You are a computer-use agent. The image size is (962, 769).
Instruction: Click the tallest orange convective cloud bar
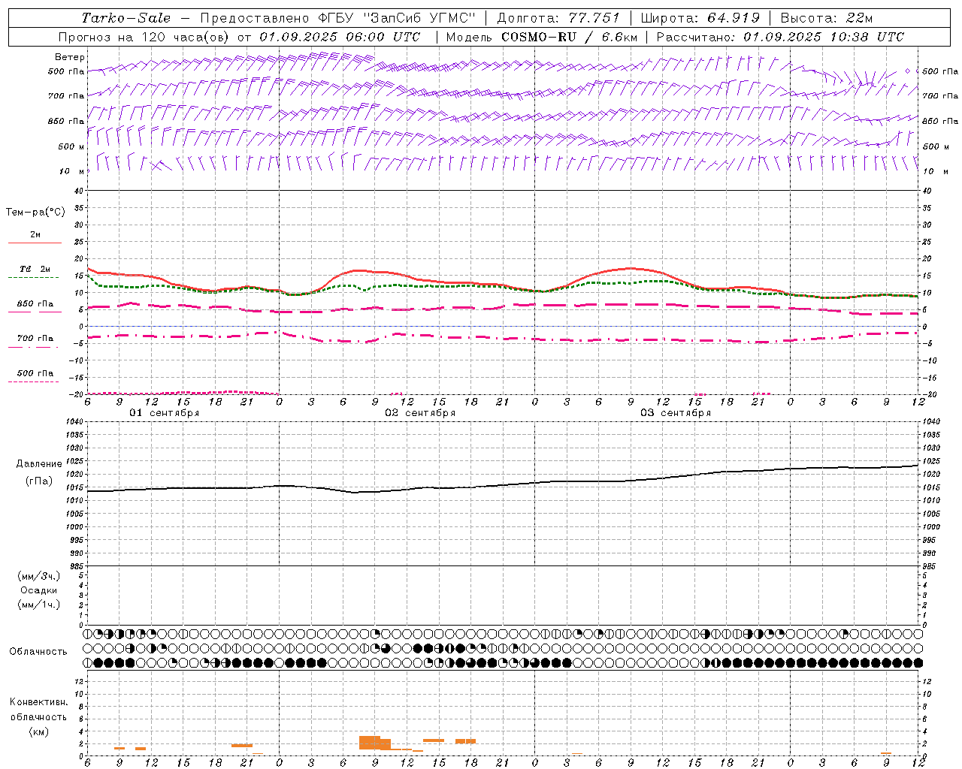coord(370,743)
